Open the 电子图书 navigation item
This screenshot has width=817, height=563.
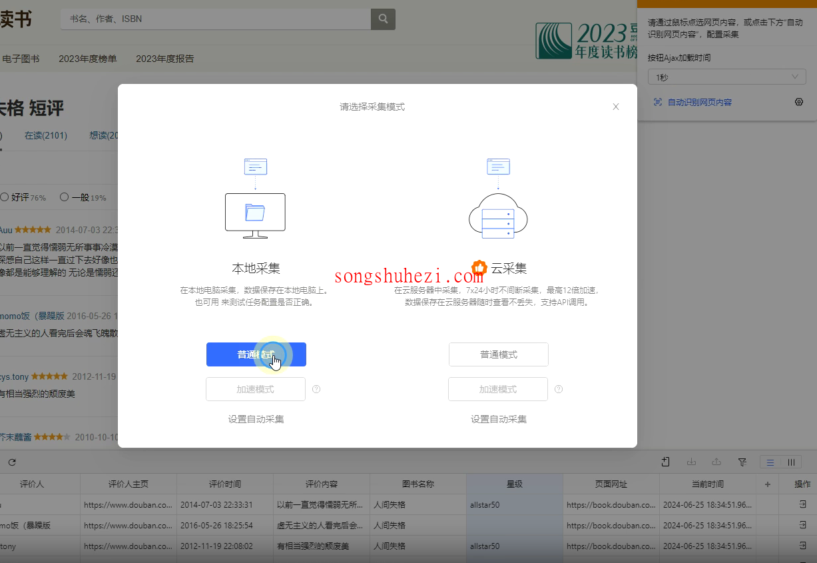tap(21, 59)
